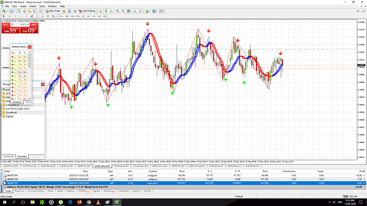Open the New Order dialog

(x=53, y=11)
